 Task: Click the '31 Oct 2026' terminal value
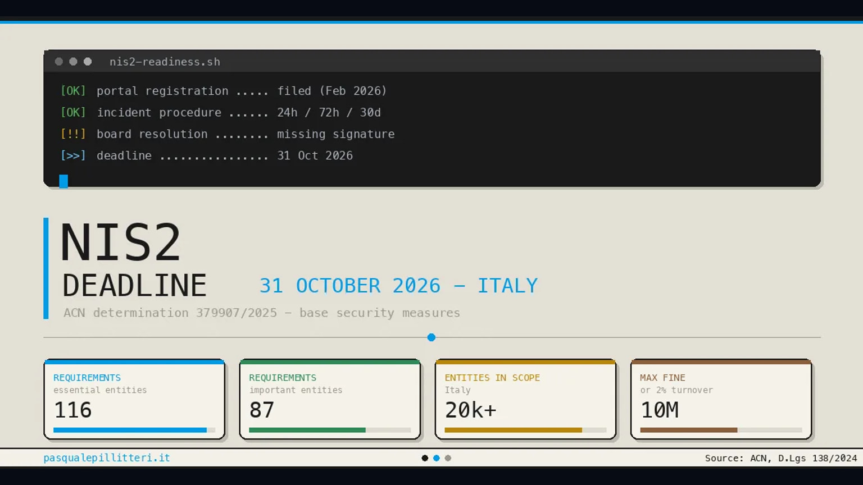315,155
